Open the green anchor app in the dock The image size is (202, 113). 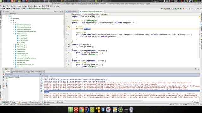[x=70, y=110]
